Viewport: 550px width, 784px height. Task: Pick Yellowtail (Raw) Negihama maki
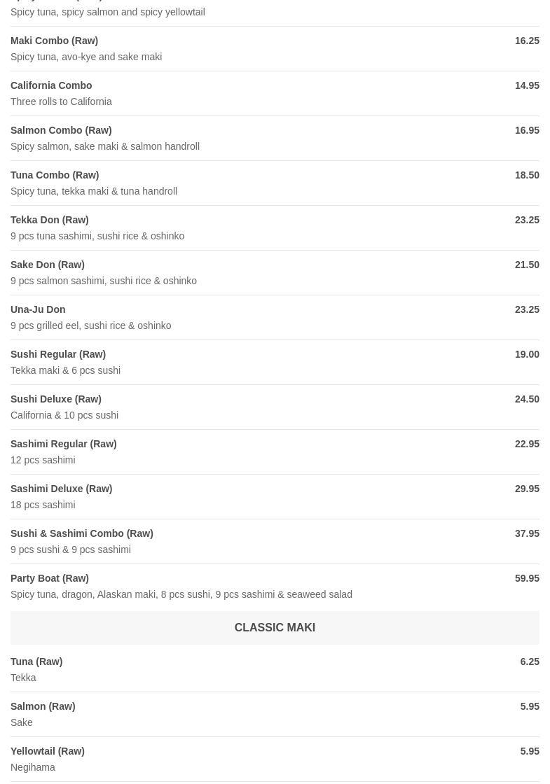click(x=275, y=759)
